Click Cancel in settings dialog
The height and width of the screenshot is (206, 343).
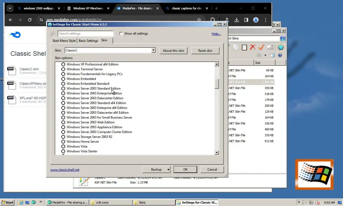212,170
